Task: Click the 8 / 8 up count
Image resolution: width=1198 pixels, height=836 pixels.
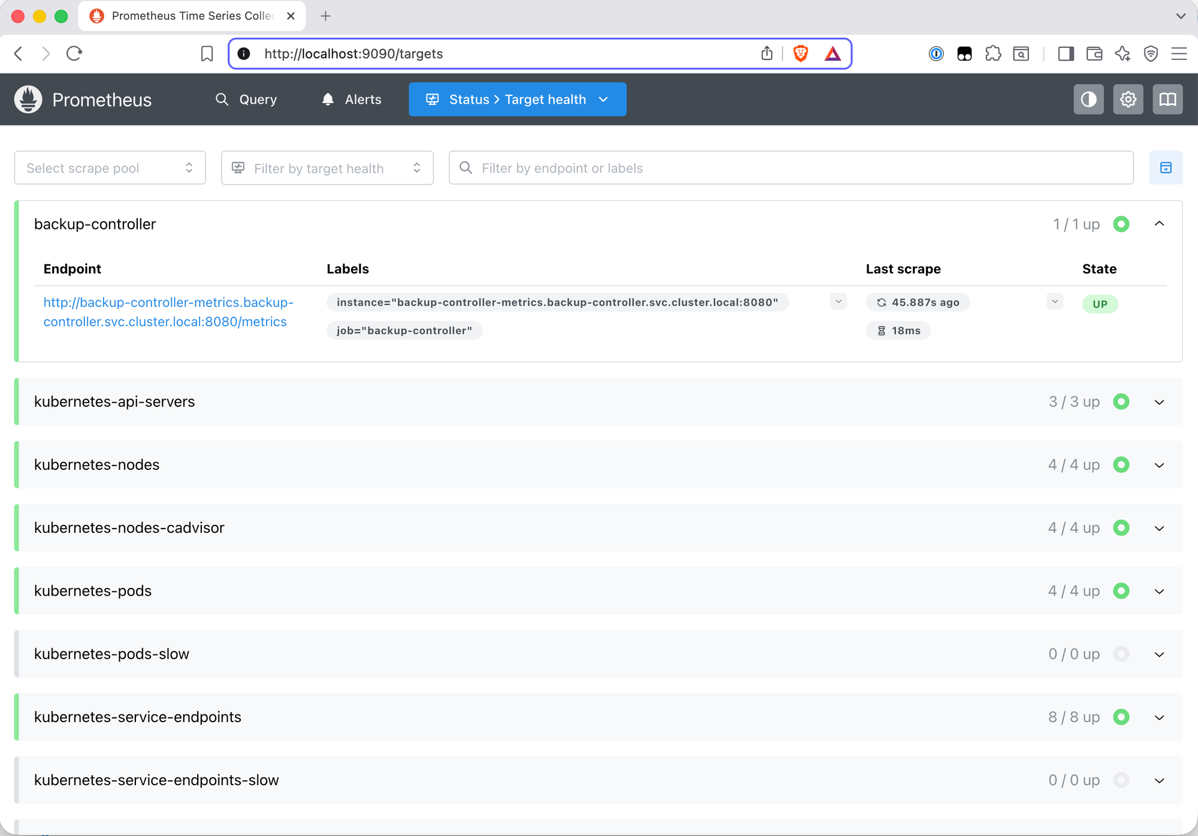Action: point(1074,717)
